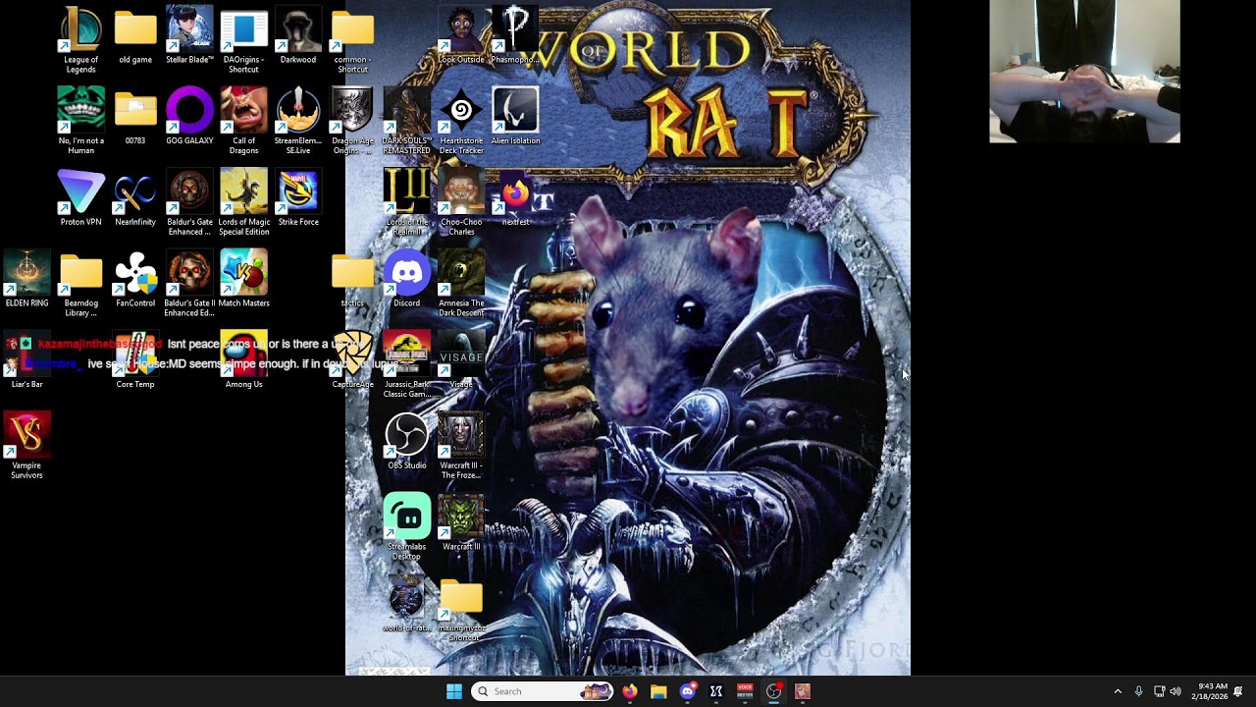Show hidden system tray icons
This screenshot has height=707, width=1256.
pyautogui.click(x=1118, y=691)
